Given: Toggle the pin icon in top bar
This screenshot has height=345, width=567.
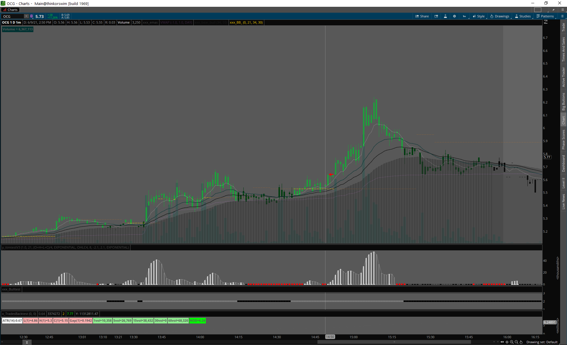Looking at the screenshot, I should [553, 10].
